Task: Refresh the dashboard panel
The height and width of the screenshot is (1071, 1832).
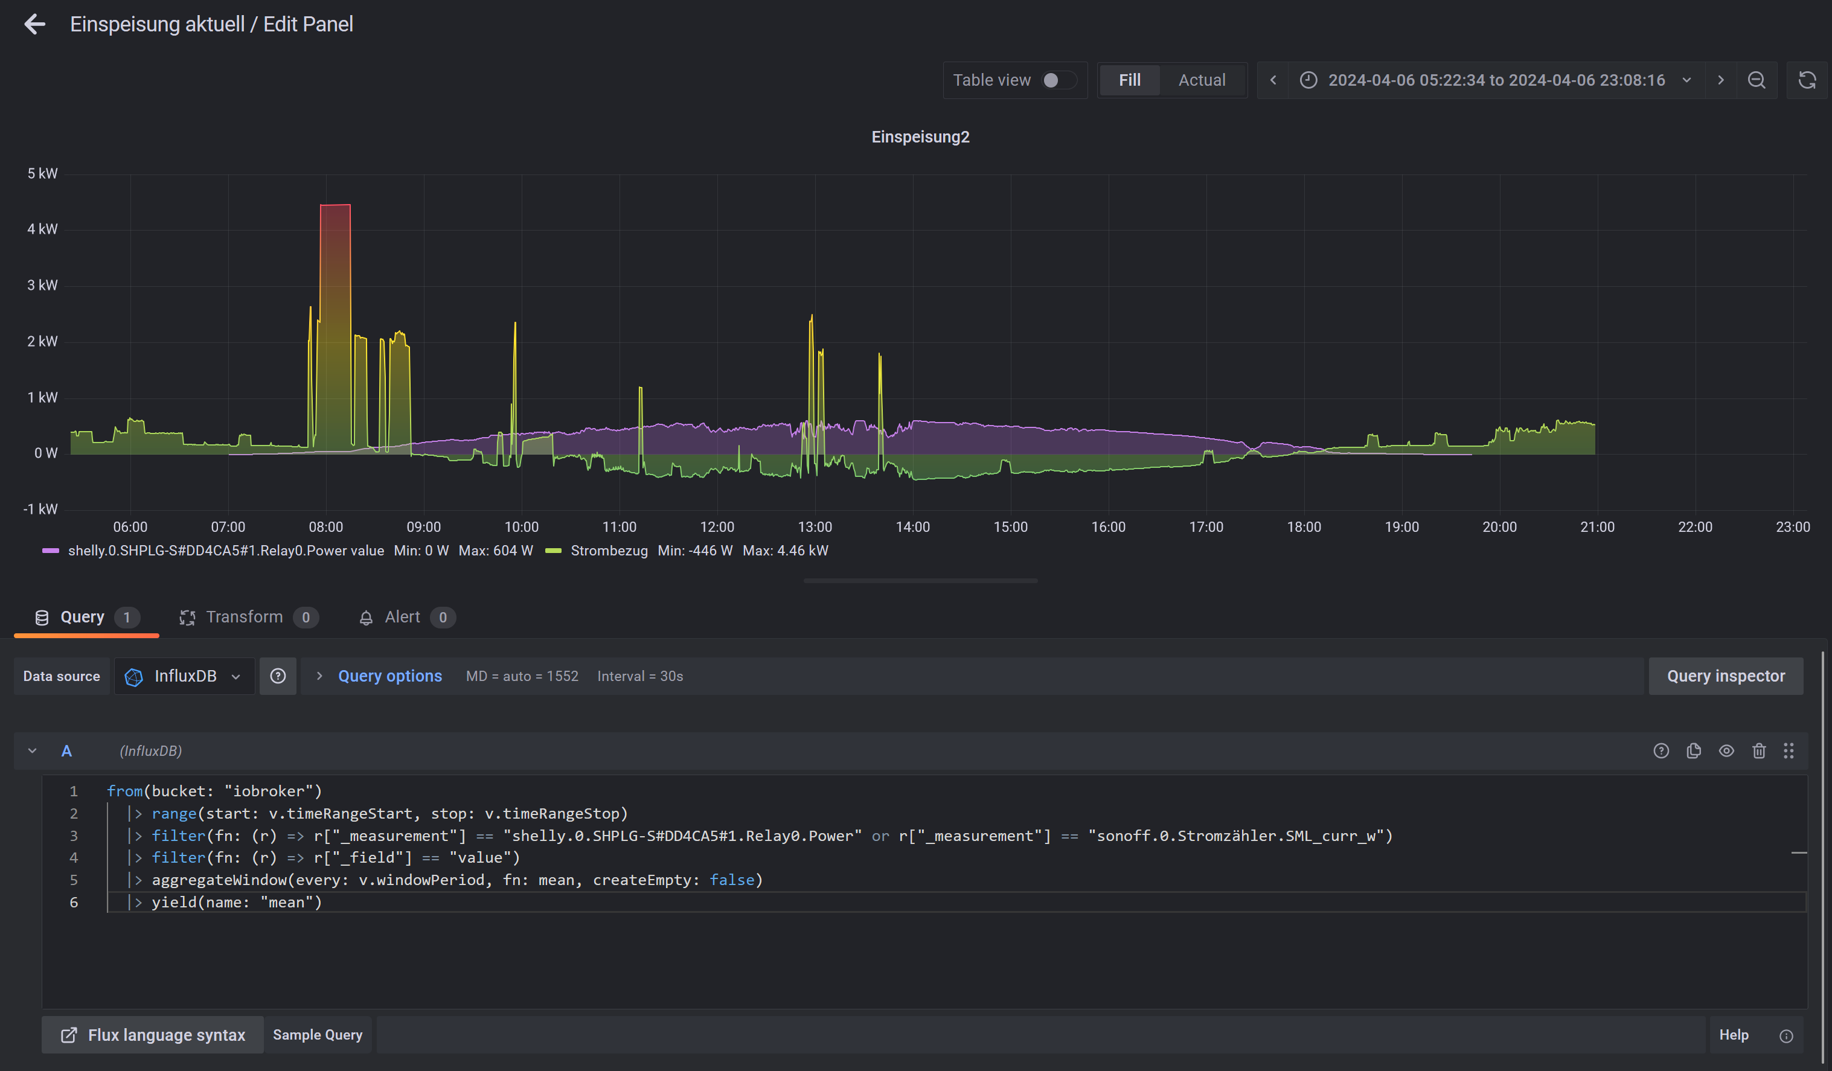Action: click(x=1807, y=80)
